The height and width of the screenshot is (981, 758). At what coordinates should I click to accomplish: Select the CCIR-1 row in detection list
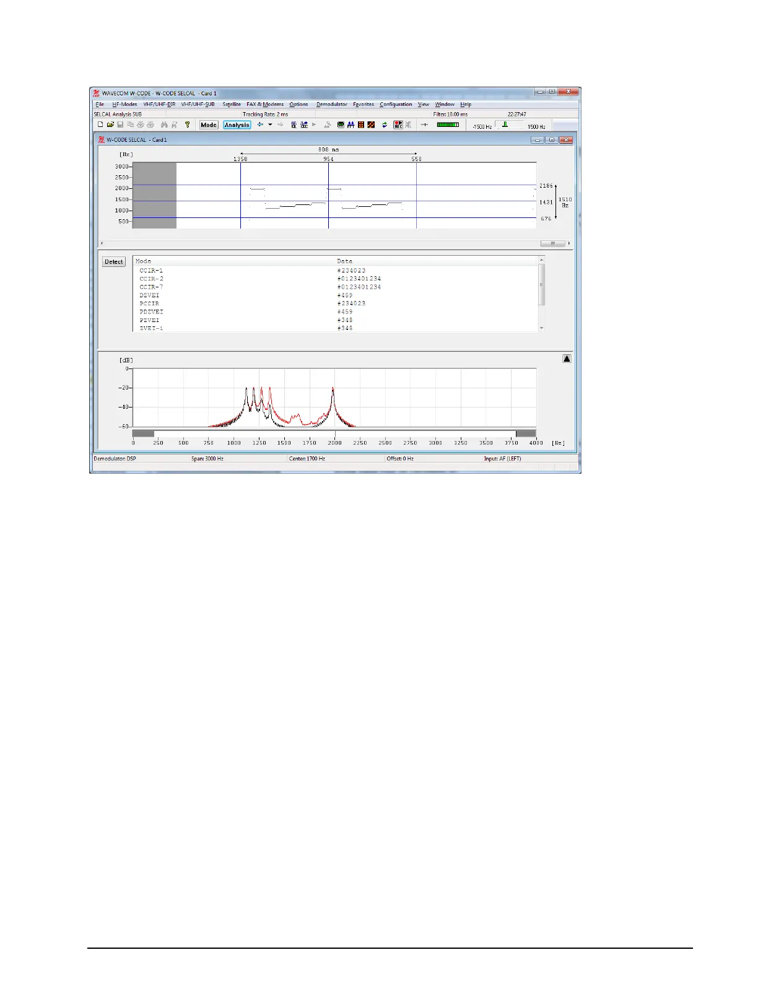[335, 271]
